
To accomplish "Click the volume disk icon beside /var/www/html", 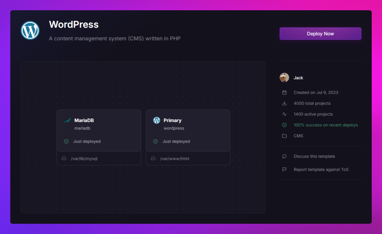I will [x=153, y=158].
